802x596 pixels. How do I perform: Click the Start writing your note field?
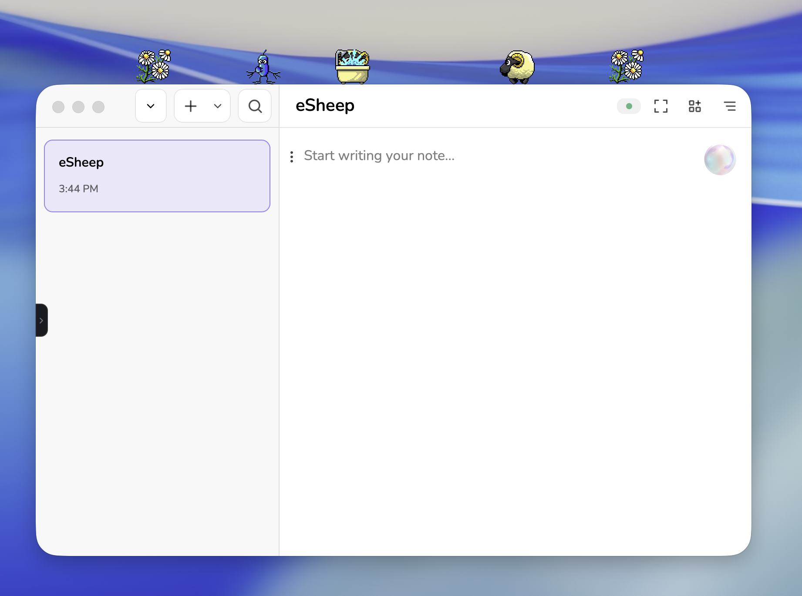pyautogui.click(x=379, y=155)
